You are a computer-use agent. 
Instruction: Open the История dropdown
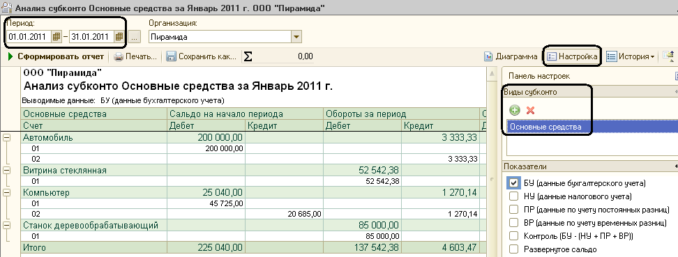point(631,56)
